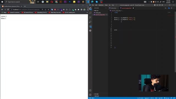Open the Multi Step Form bookmark
Screen dimensions: 176x99
pos(55,12)
